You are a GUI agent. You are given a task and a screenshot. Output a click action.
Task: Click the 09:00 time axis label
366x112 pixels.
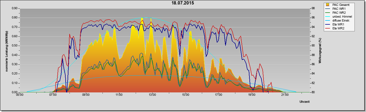tap(86, 95)
